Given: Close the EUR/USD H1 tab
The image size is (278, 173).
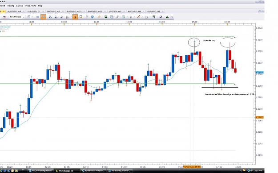Looking at the screenshot, I should (163, 12).
